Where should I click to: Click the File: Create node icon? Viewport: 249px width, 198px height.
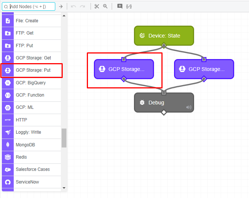(8, 21)
